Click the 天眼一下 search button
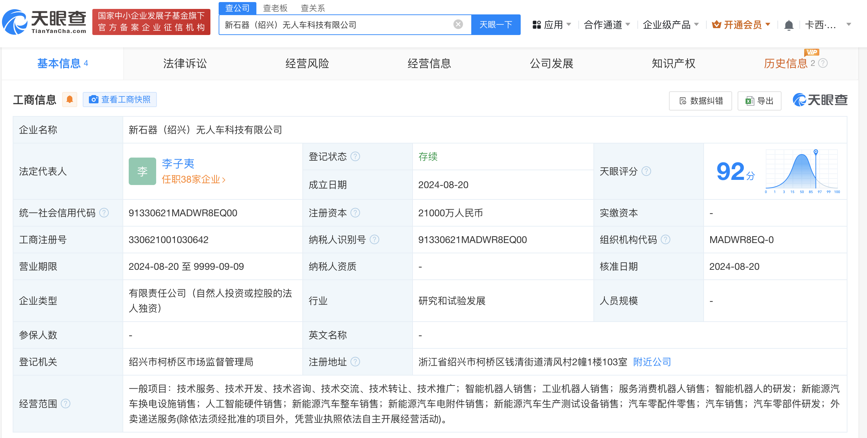 tap(496, 24)
